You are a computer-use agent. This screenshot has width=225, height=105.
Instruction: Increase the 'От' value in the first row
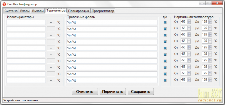[189, 21]
